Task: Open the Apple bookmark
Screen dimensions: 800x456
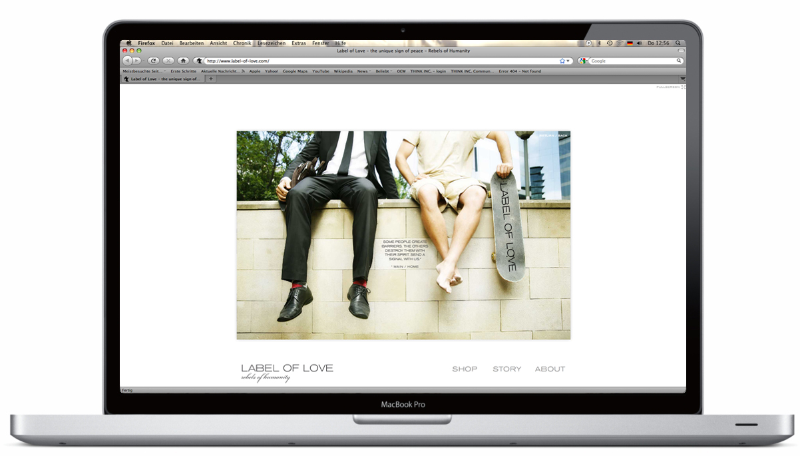Action: (x=255, y=71)
